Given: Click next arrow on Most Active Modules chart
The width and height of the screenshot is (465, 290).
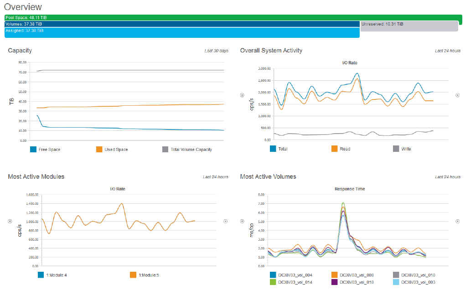Looking at the screenshot, I should click(225, 221).
